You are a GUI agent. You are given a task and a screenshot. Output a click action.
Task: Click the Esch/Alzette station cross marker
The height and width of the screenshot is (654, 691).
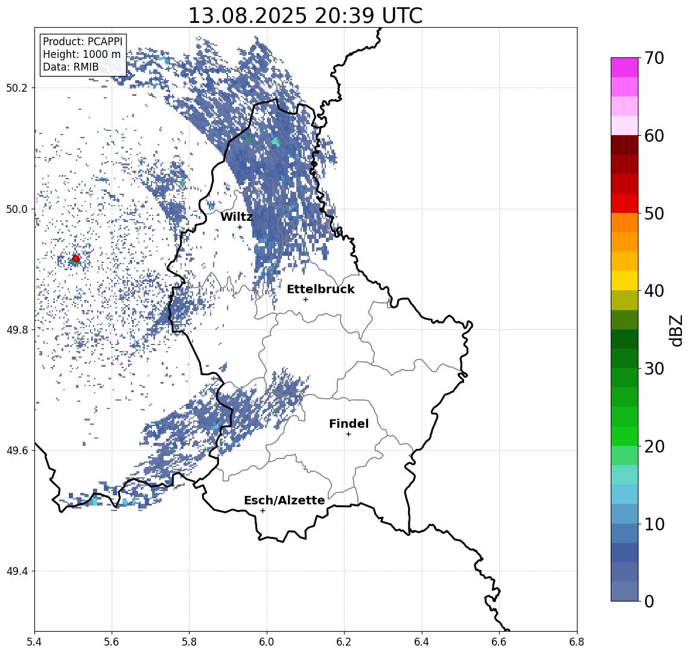263,511
